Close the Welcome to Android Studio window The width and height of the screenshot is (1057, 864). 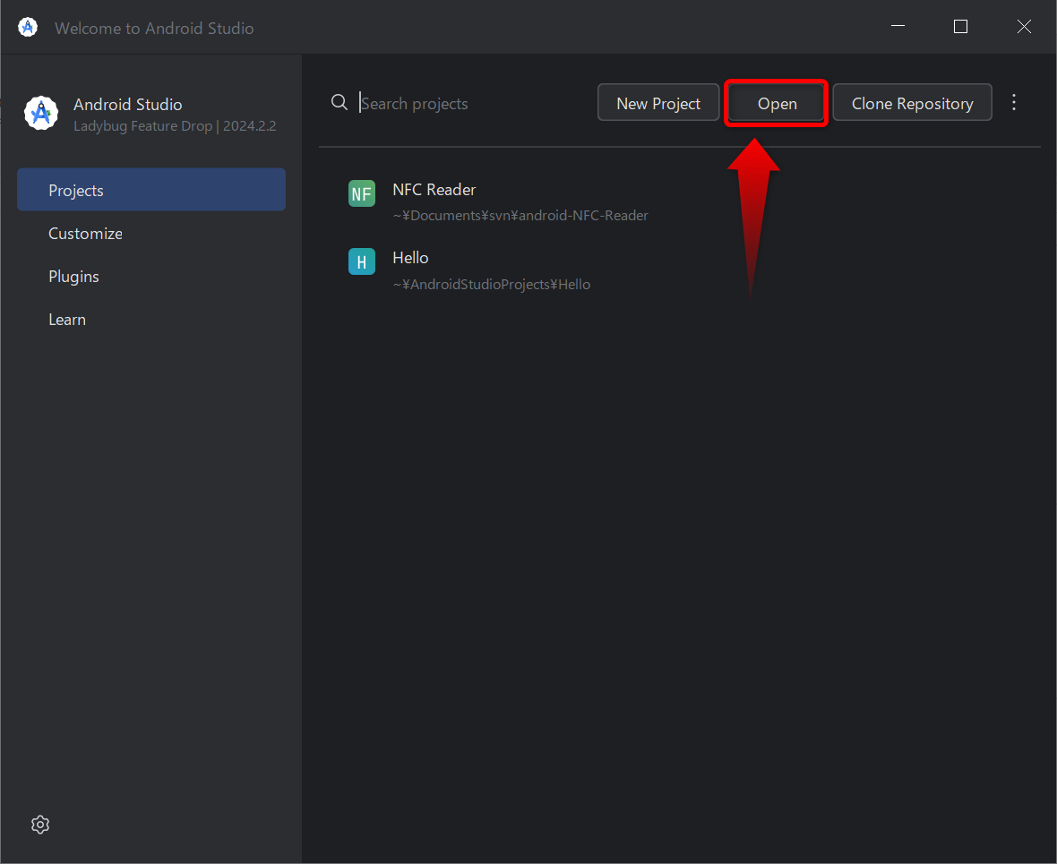click(1024, 26)
